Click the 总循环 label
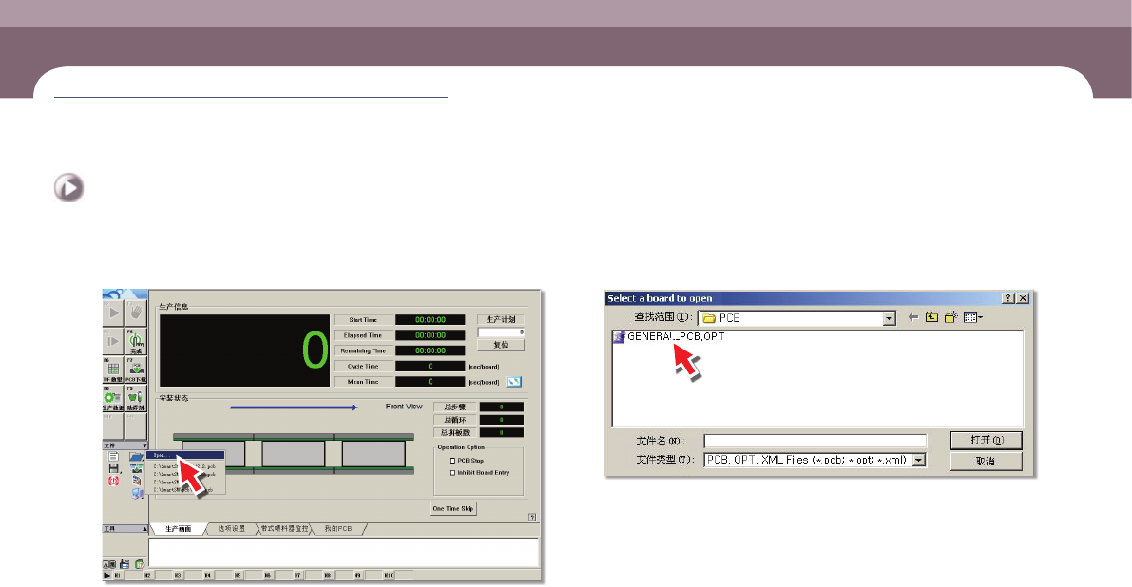Viewport: 1132px width, 587px height. coord(455,420)
